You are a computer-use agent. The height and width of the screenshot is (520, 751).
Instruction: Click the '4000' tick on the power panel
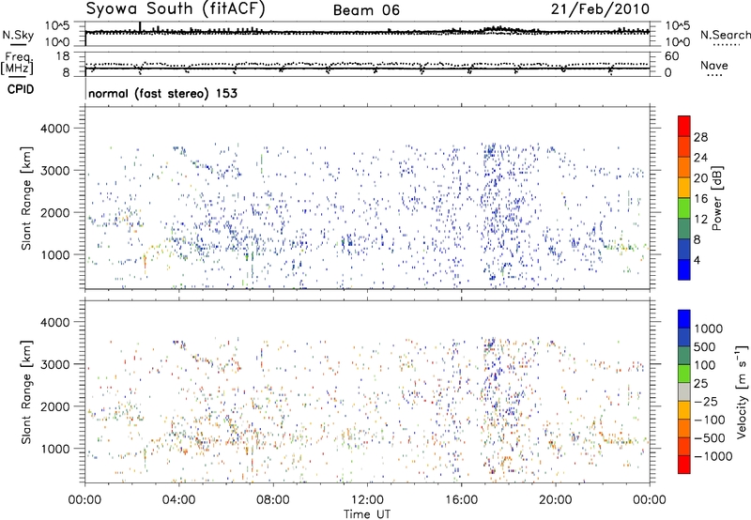pyautogui.click(x=54, y=129)
